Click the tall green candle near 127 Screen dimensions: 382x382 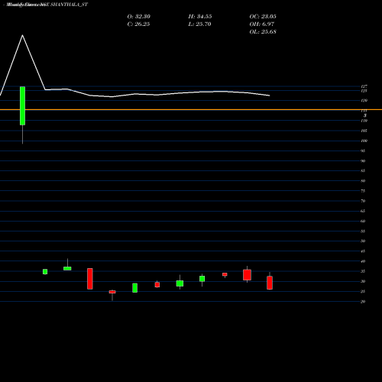tap(22, 105)
